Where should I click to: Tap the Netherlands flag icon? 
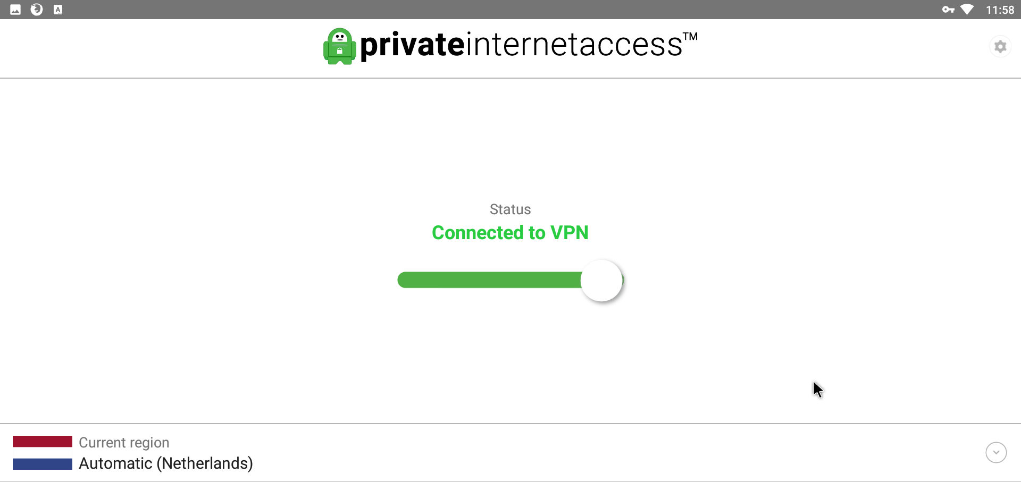coord(43,453)
